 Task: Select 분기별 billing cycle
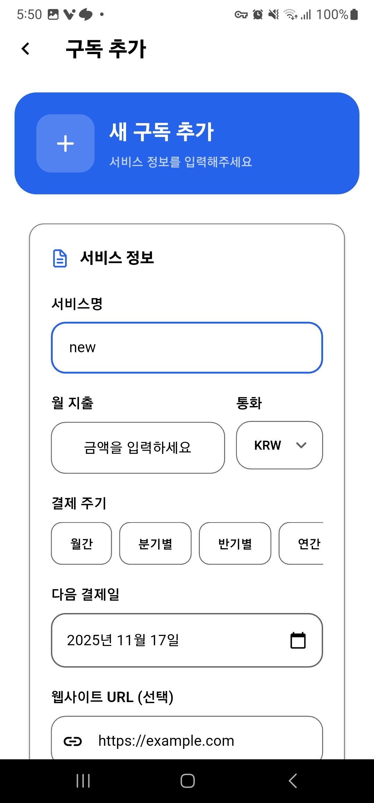[x=155, y=543]
